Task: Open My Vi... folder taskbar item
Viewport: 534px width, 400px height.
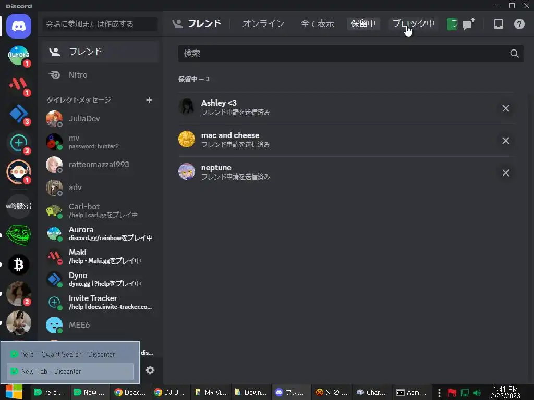Action: tap(210, 392)
